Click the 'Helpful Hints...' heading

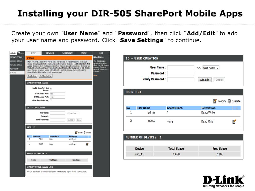99,57
